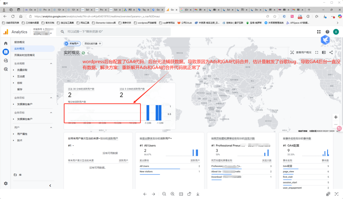Open the wordpress开发教程 bookmark folder

click(x=145, y=23)
